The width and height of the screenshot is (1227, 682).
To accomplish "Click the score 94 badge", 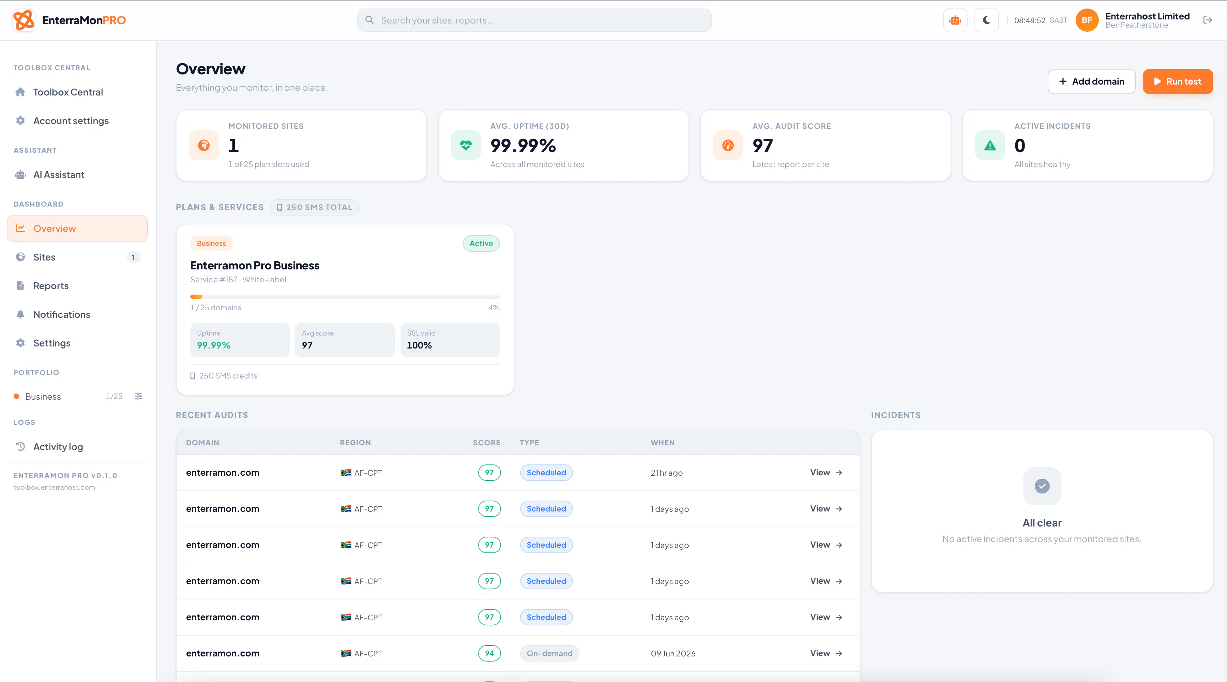I will pyautogui.click(x=489, y=653).
